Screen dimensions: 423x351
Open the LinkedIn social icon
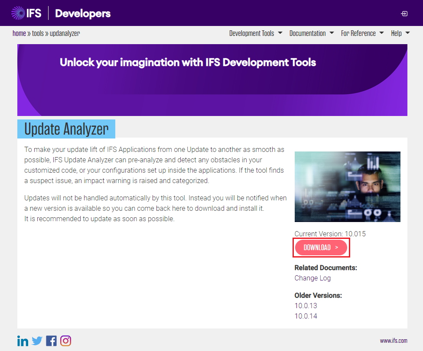[23, 341]
